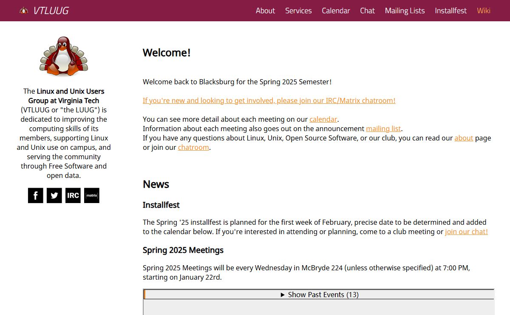Open the Facebook social icon
This screenshot has height=315, width=510.
[x=36, y=195]
